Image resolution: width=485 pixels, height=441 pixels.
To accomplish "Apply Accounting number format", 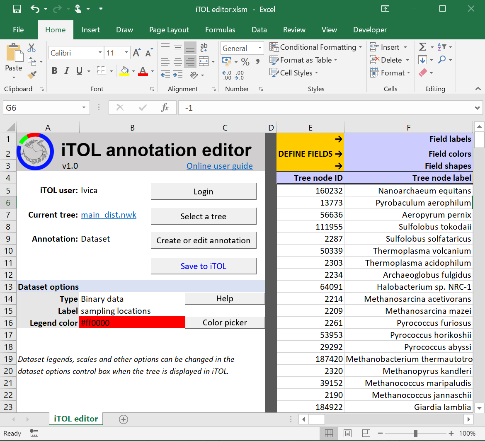I will click(x=227, y=61).
